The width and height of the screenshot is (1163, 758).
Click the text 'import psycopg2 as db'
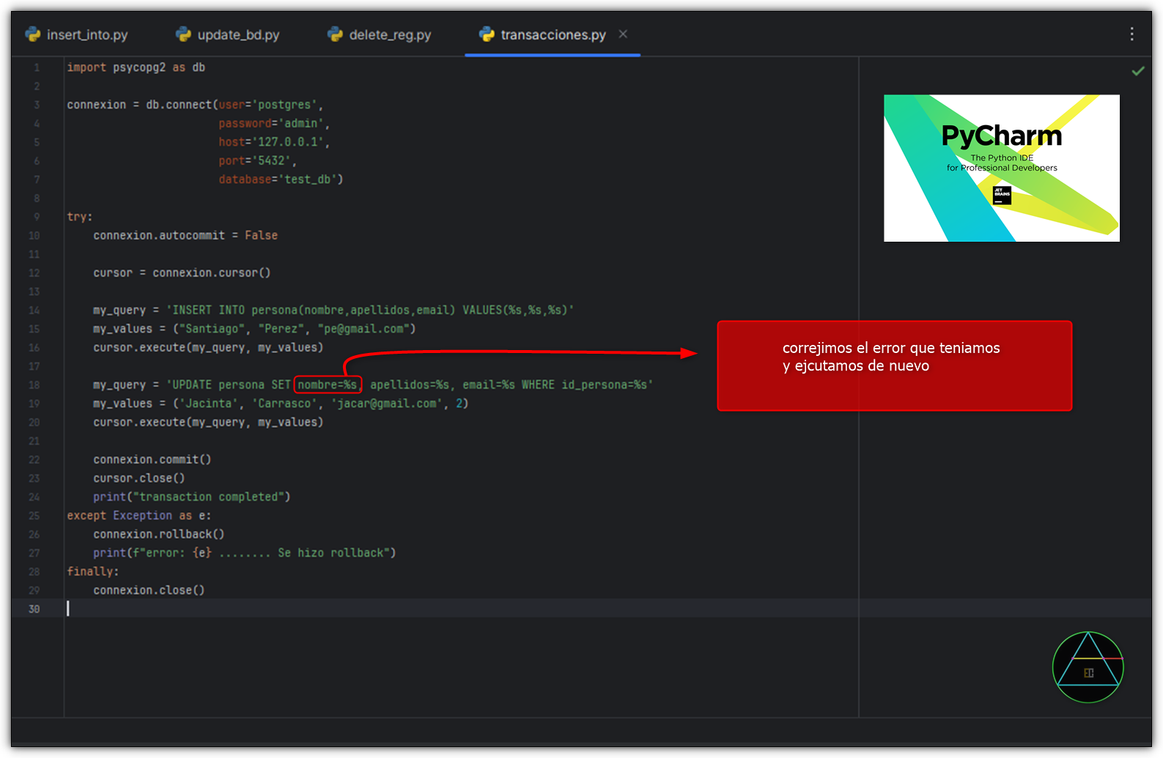136,67
